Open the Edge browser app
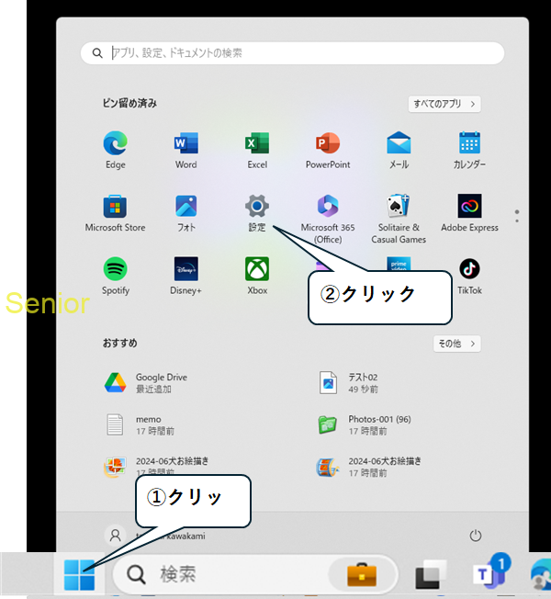The height and width of the screenshot is (599, 551). click(x=116, y=143)
